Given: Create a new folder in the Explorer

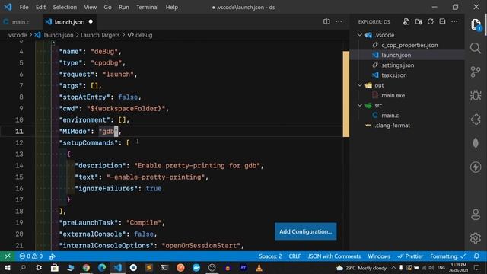Looking at the screenshot, I should coord(419,22).
